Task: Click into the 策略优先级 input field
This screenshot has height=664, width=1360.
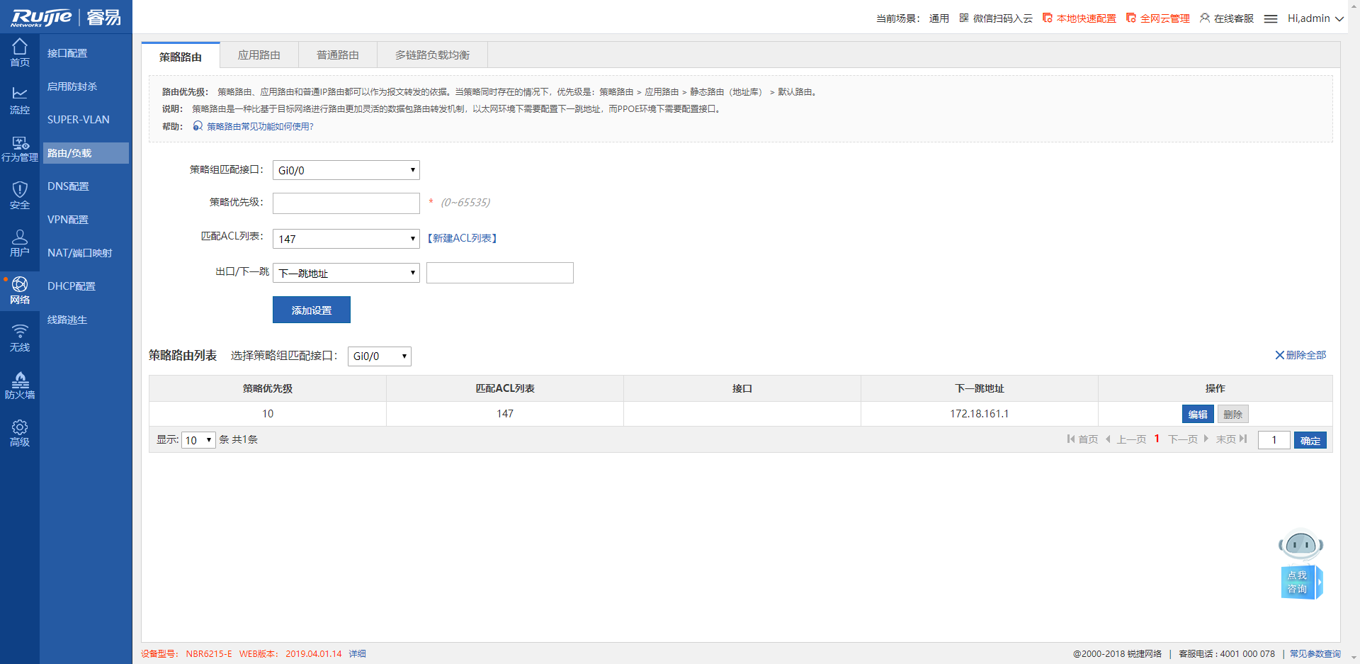Action: (x=346, y=203)
